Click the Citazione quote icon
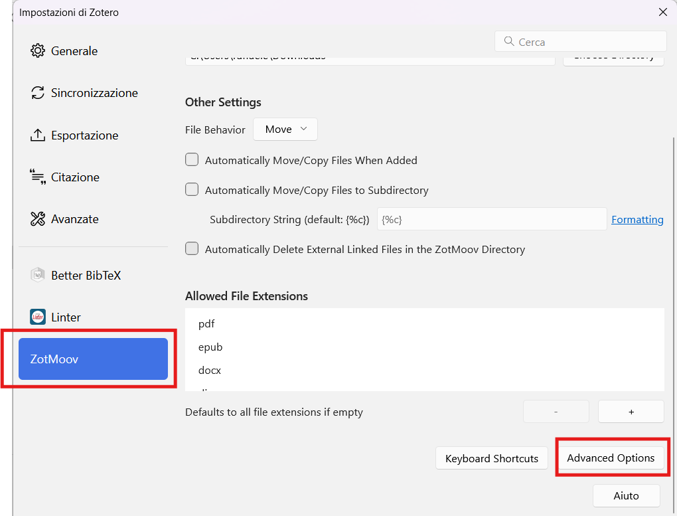Viewport: 677px width, 516px height. (x=38, y=177)
